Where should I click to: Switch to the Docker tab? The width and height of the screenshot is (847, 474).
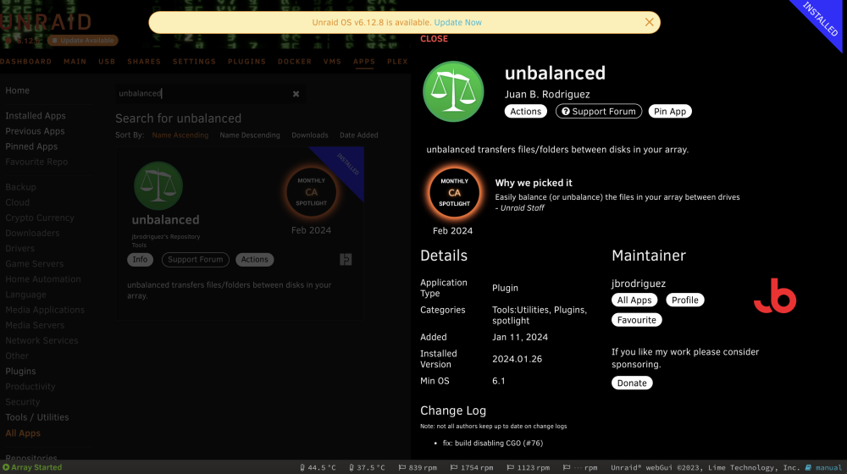tap(295, 62)
